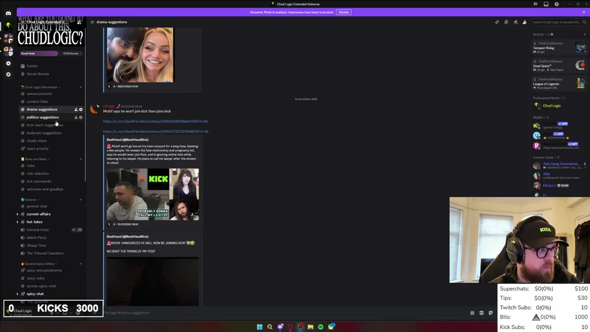Create invite for politics-suggestions channel
Viewport: 590px width, 332px height.
click(x=76, y=117)
